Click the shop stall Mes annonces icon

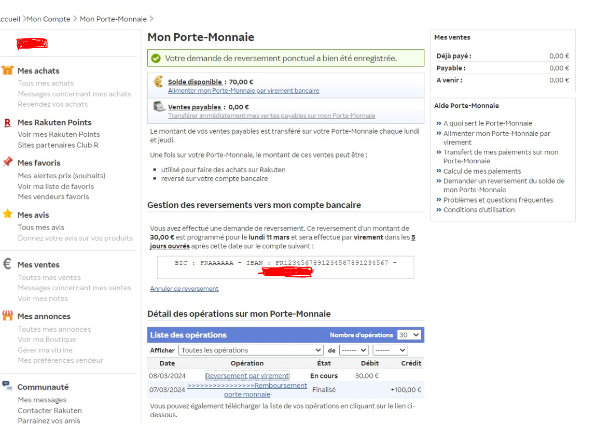(x=7, y=316)
